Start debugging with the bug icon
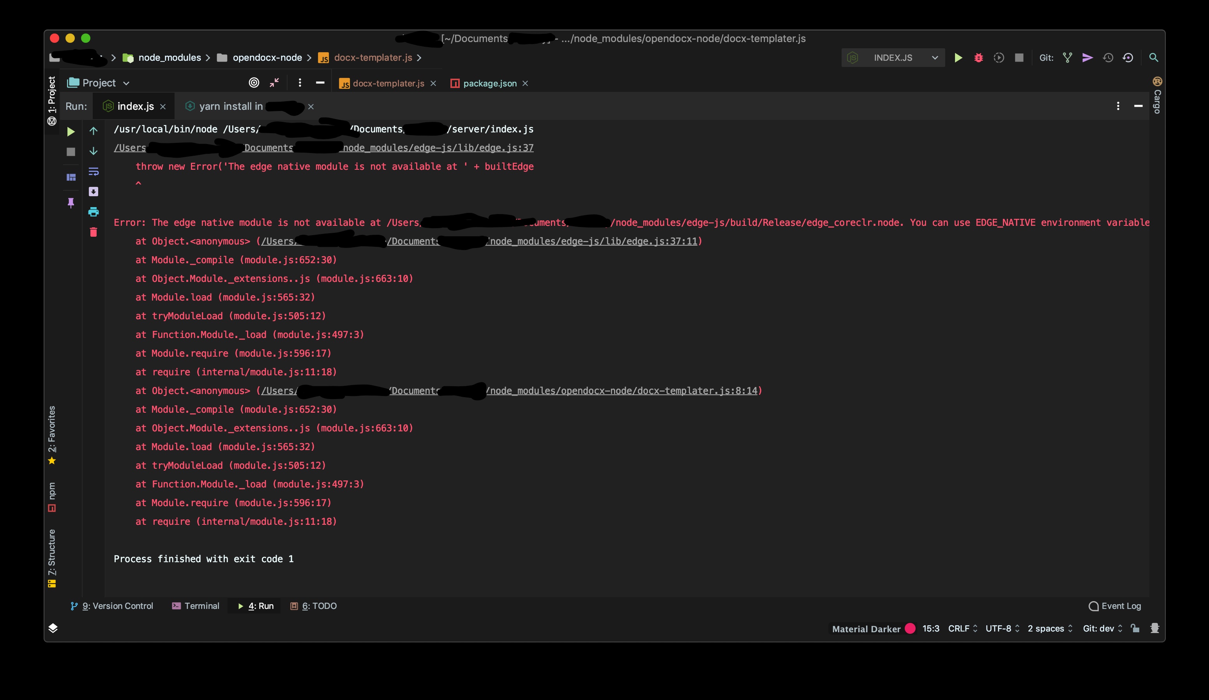1209x700 pixels. (978, 58)
